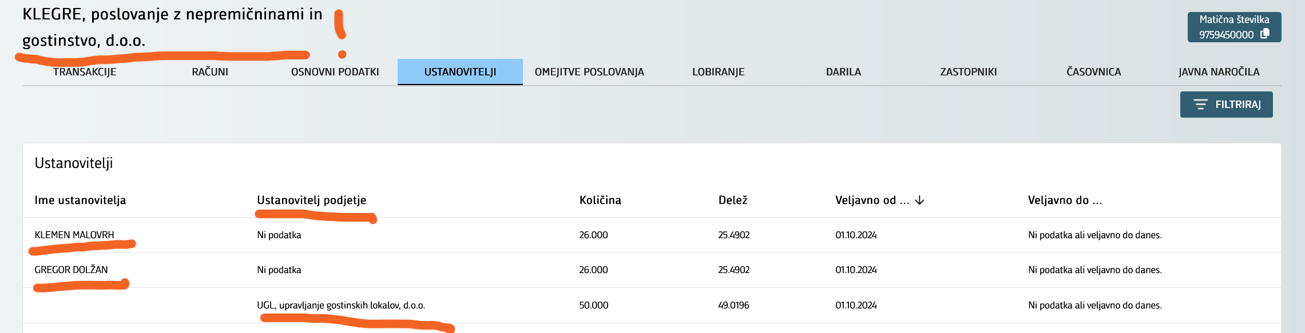Open the OSNOVNI PODATKI tab
The width and height of the screenshot is (1305, 333).
[335, 72]
